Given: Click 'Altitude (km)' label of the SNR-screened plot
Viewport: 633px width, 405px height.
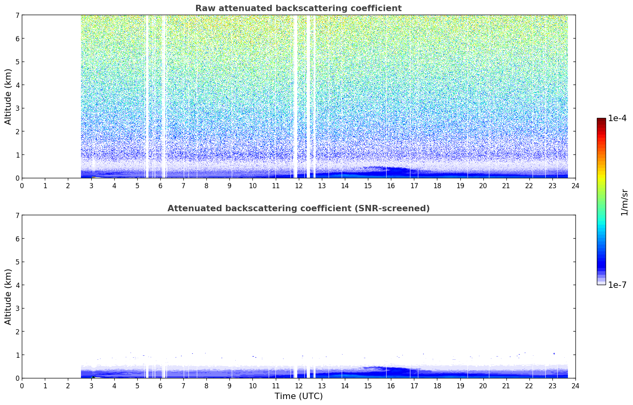Looking at the screenshot, I should point(8,297).
